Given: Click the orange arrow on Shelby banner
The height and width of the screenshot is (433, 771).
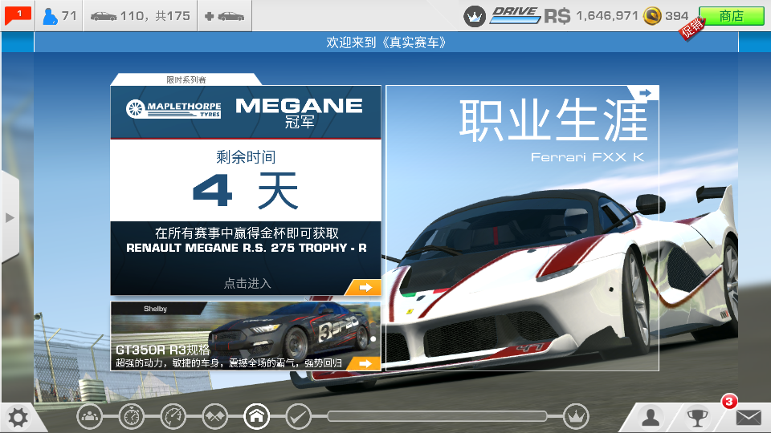Looking at the screenshot, I should coord(365,363).
